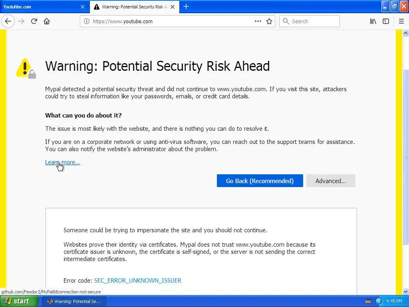Open the Learn more... link

tap(62, 162)
